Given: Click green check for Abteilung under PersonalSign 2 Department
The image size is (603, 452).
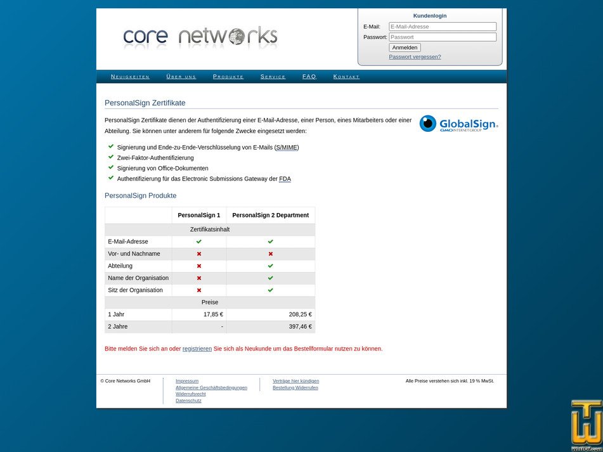Looking at the screenshot, I should point(270,266).
